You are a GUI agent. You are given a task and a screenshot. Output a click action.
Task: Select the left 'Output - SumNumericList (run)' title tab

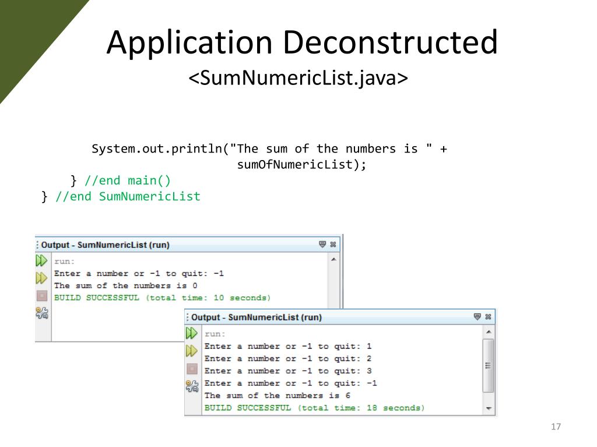coord(105,245)
